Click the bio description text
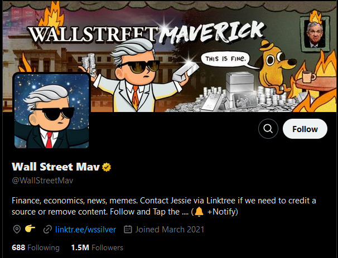Screen dimensions: 338x258 coord(164,206)
